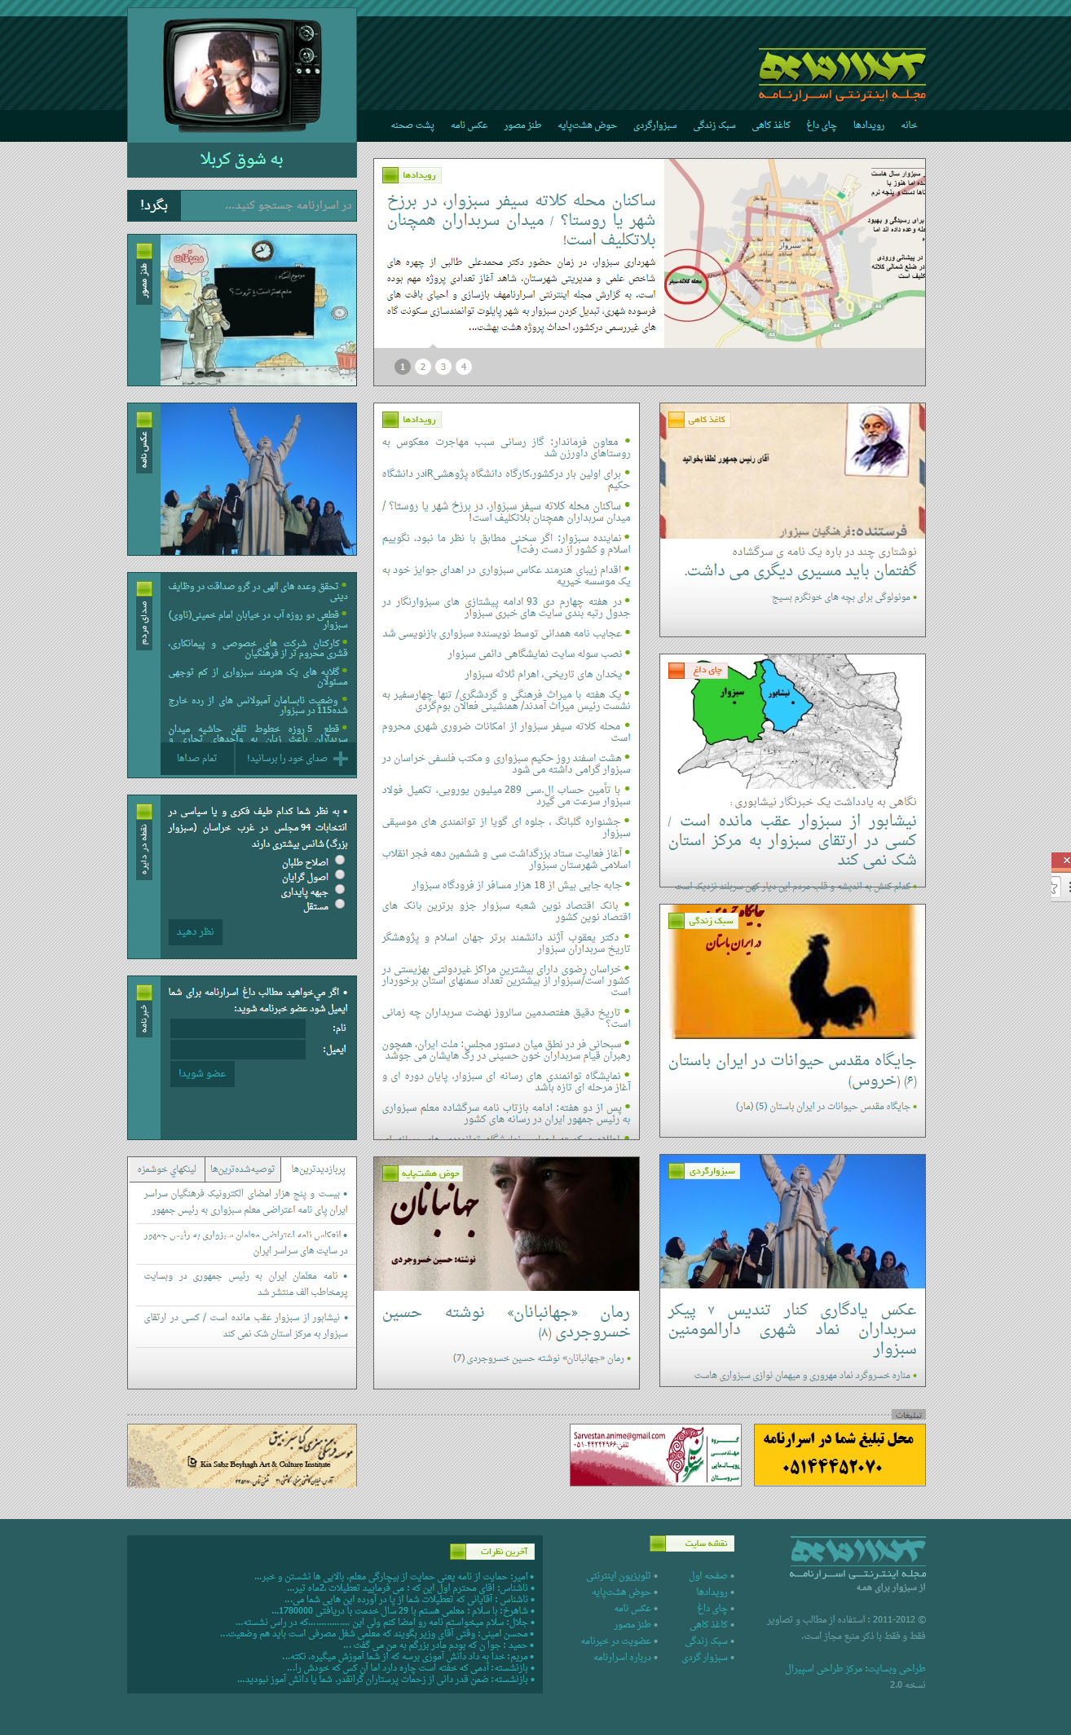Select the اصول گرایان poll option
Screen dimensions: 1071x1735
pyautogui.click(x=340, y=874)
